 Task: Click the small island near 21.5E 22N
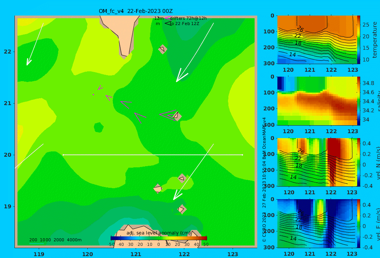(x=162, y=49)
